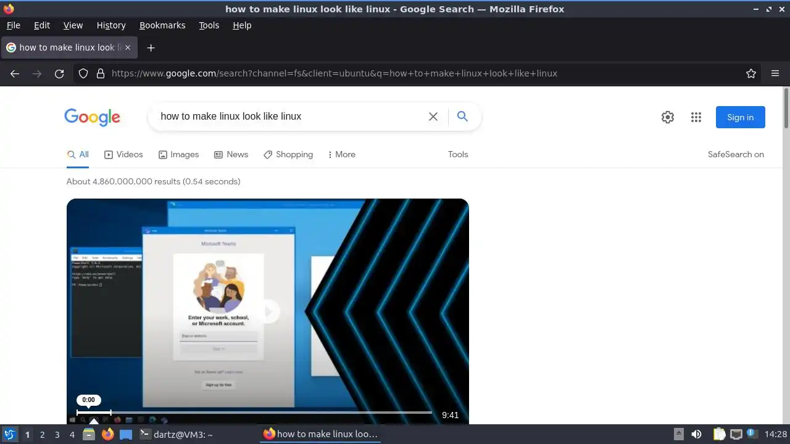Open the Help menu
Image resolution: width=790 pixels, height=444 pixels.
coord(242,25)
